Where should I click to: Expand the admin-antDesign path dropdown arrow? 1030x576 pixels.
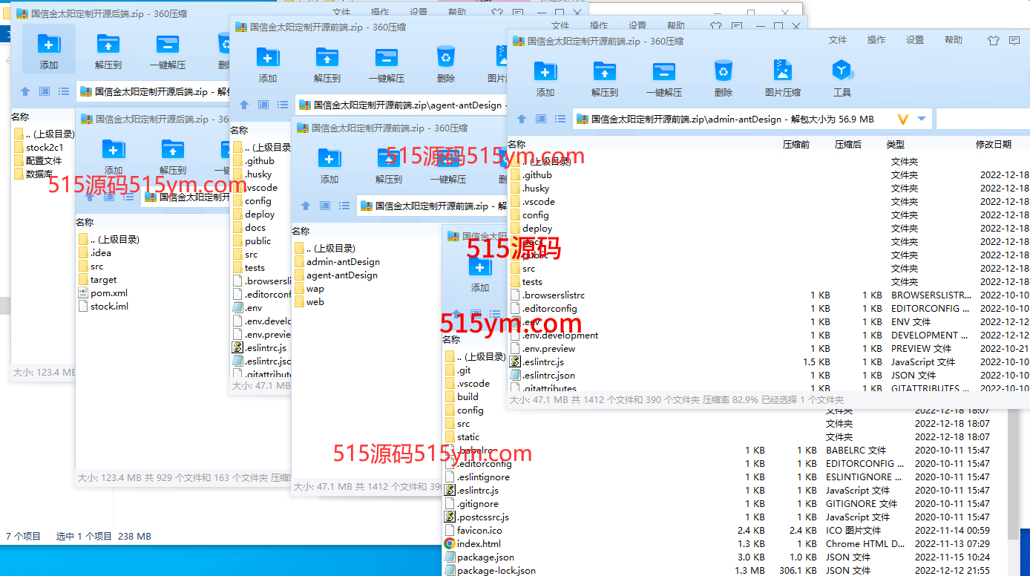(x=922, y=119)
